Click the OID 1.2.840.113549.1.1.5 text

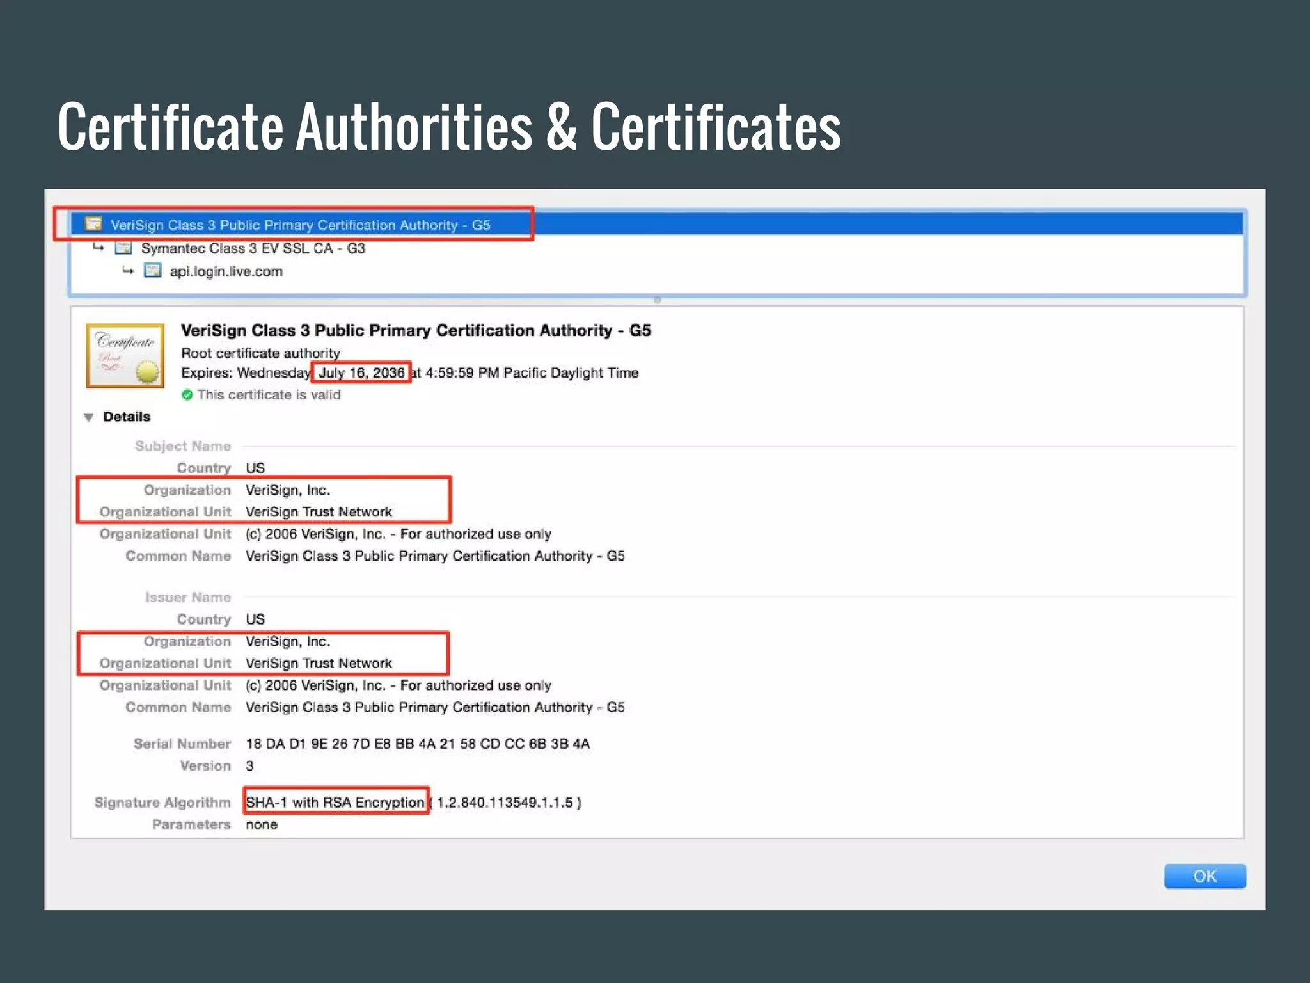506,803
